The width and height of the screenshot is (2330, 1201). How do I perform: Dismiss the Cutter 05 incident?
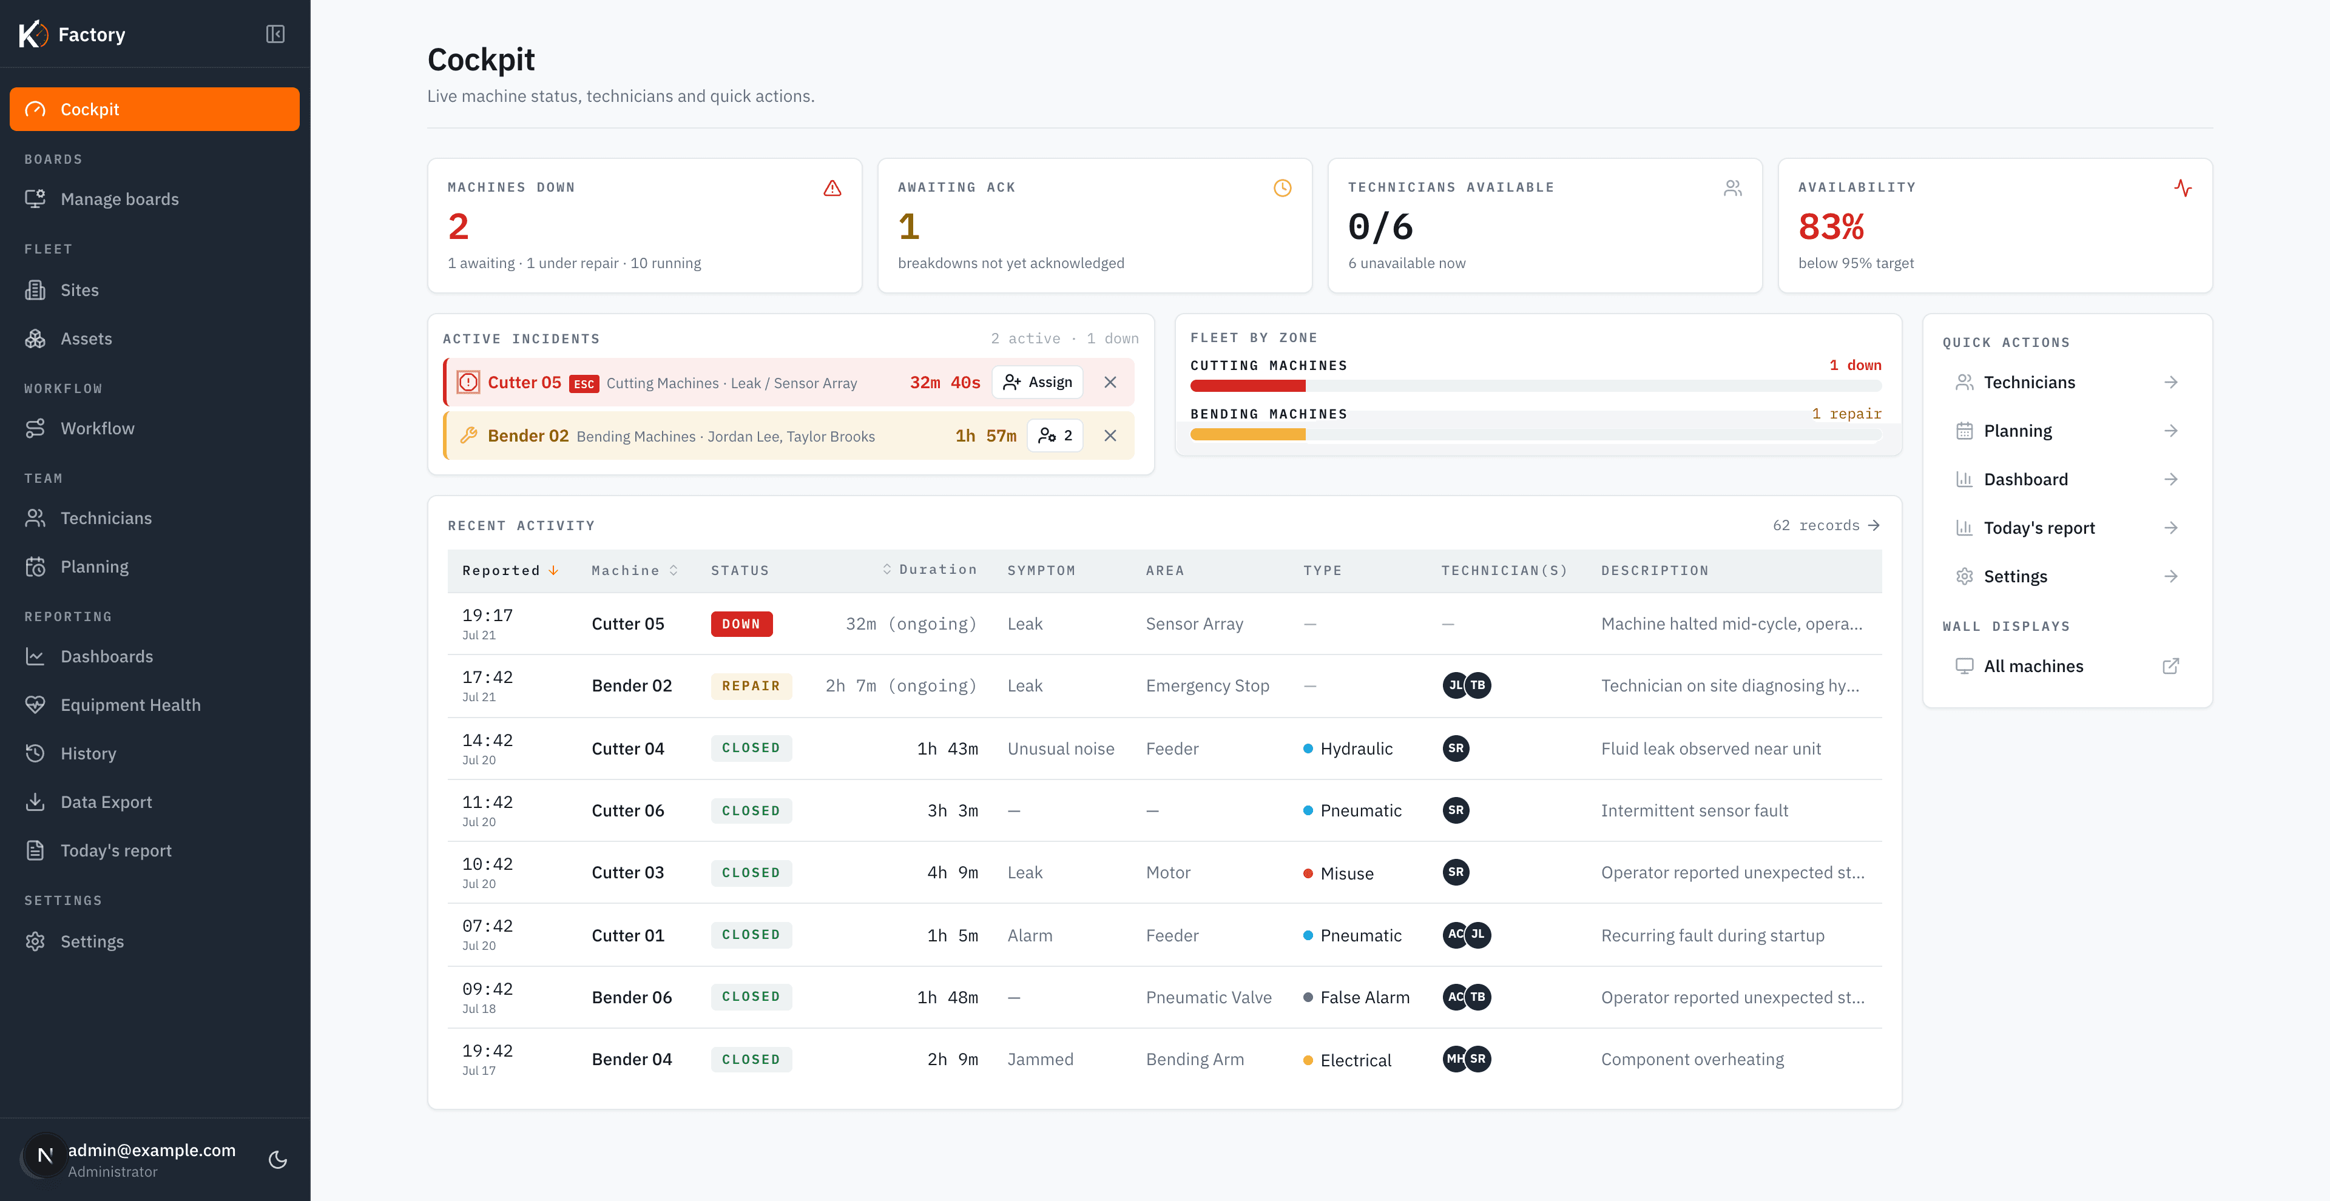point(1110,382)
